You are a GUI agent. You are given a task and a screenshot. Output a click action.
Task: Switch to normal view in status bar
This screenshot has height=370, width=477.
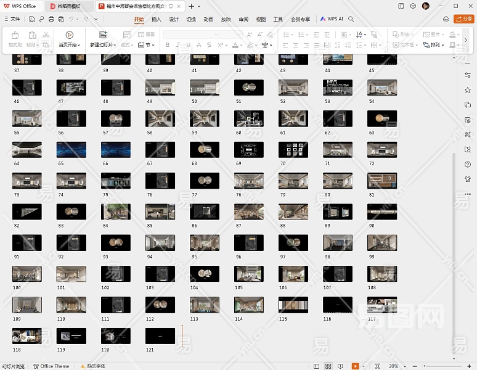coord(316,366)
